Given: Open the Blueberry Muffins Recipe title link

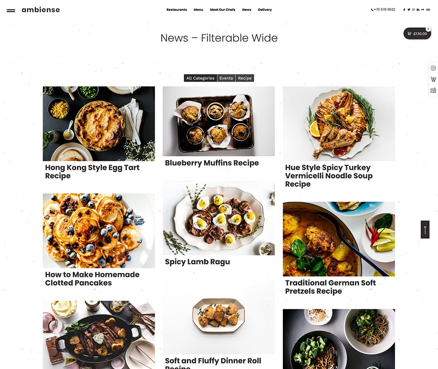Looking at the screenshot, I should click(212, 163).
